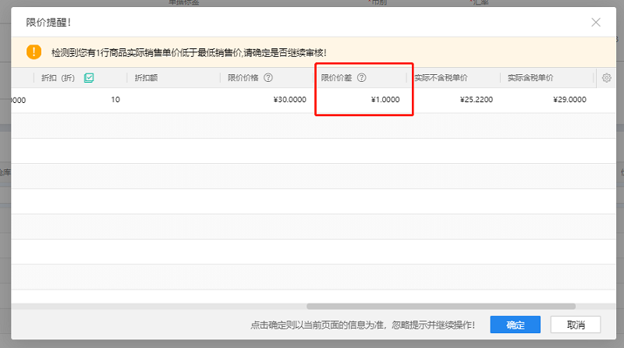
Task: Select the 折扣额 column header
Action: 147,78
